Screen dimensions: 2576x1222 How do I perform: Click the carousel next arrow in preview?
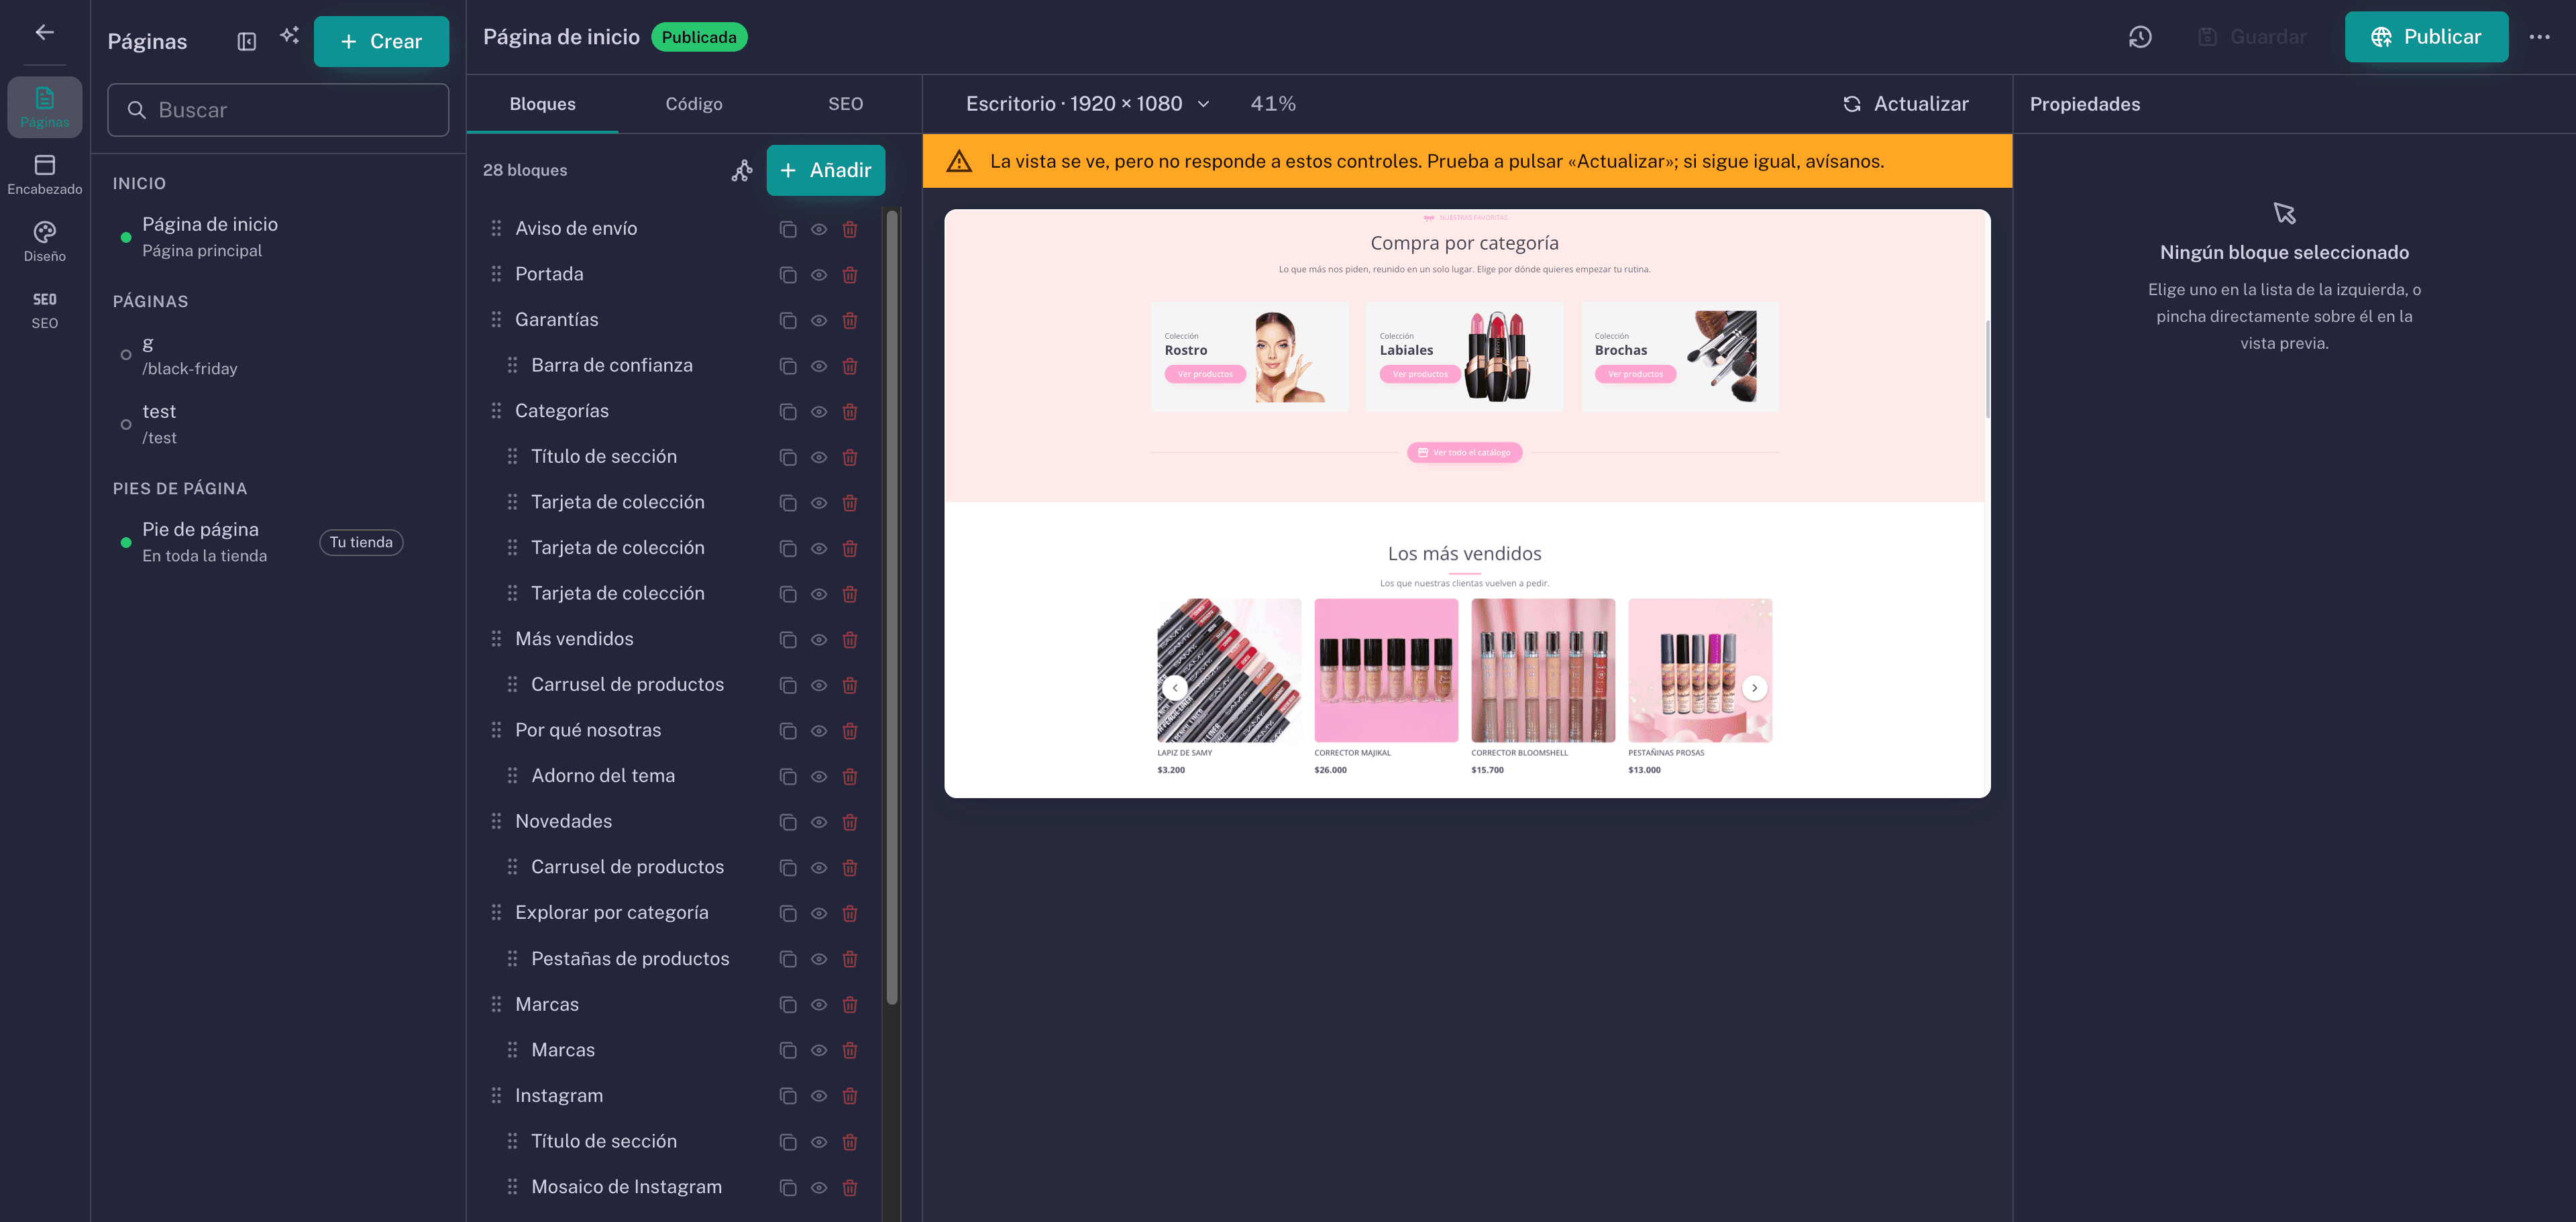(1754, 688)
